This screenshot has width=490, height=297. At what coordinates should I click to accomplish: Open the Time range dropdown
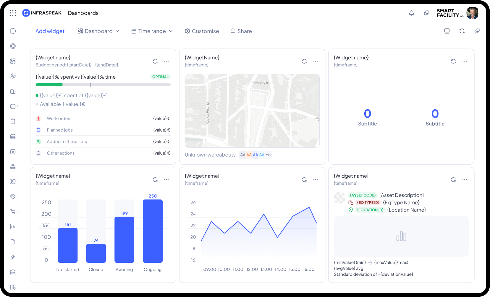pos(152,31)
